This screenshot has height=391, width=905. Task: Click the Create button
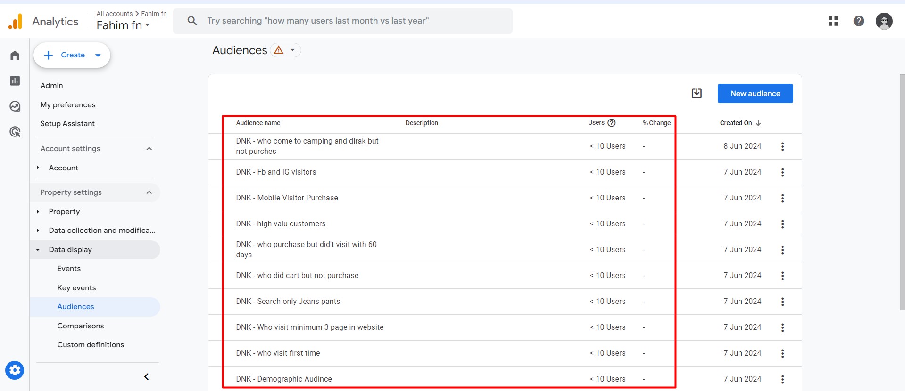tap(72, 55)
